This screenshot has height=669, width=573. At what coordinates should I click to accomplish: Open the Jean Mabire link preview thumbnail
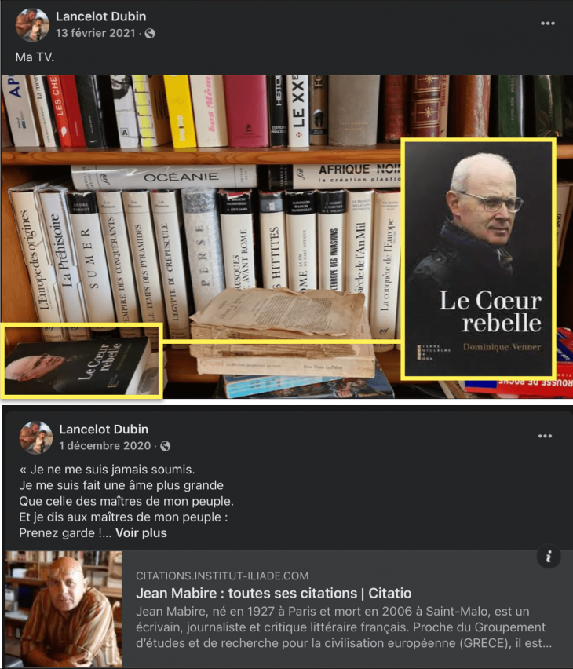coord(64,609)
